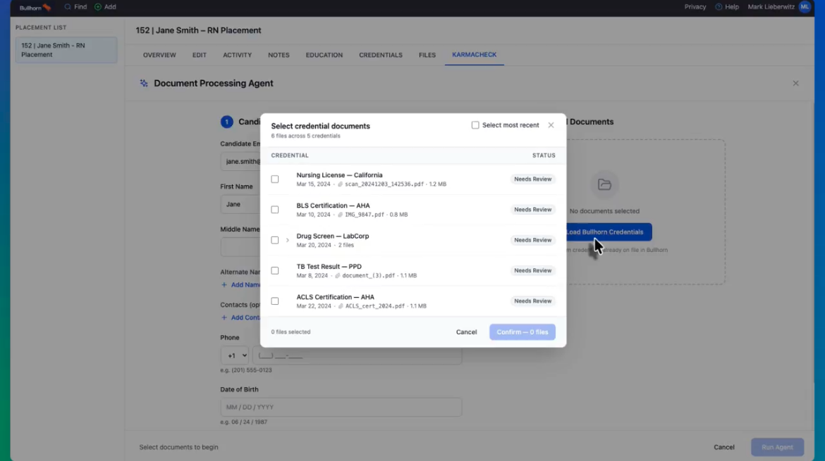Screen dimensions: 825x461
Task: Click the Run Agent button
Action: (777, 447)
